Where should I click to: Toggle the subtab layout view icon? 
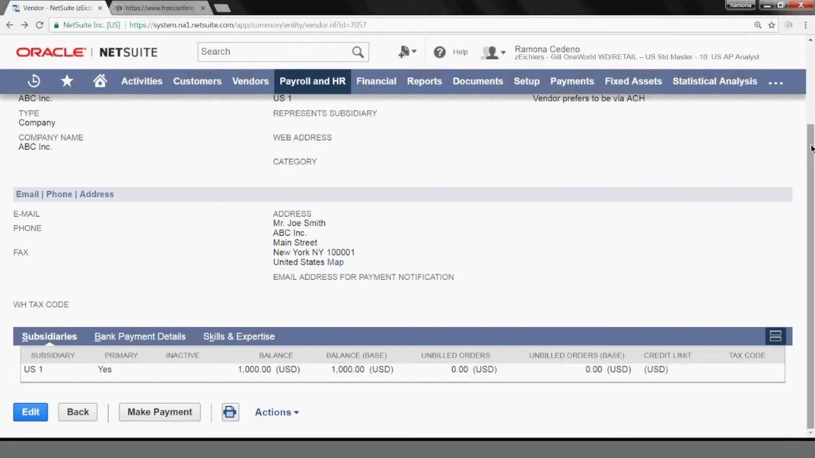point(776,336)
